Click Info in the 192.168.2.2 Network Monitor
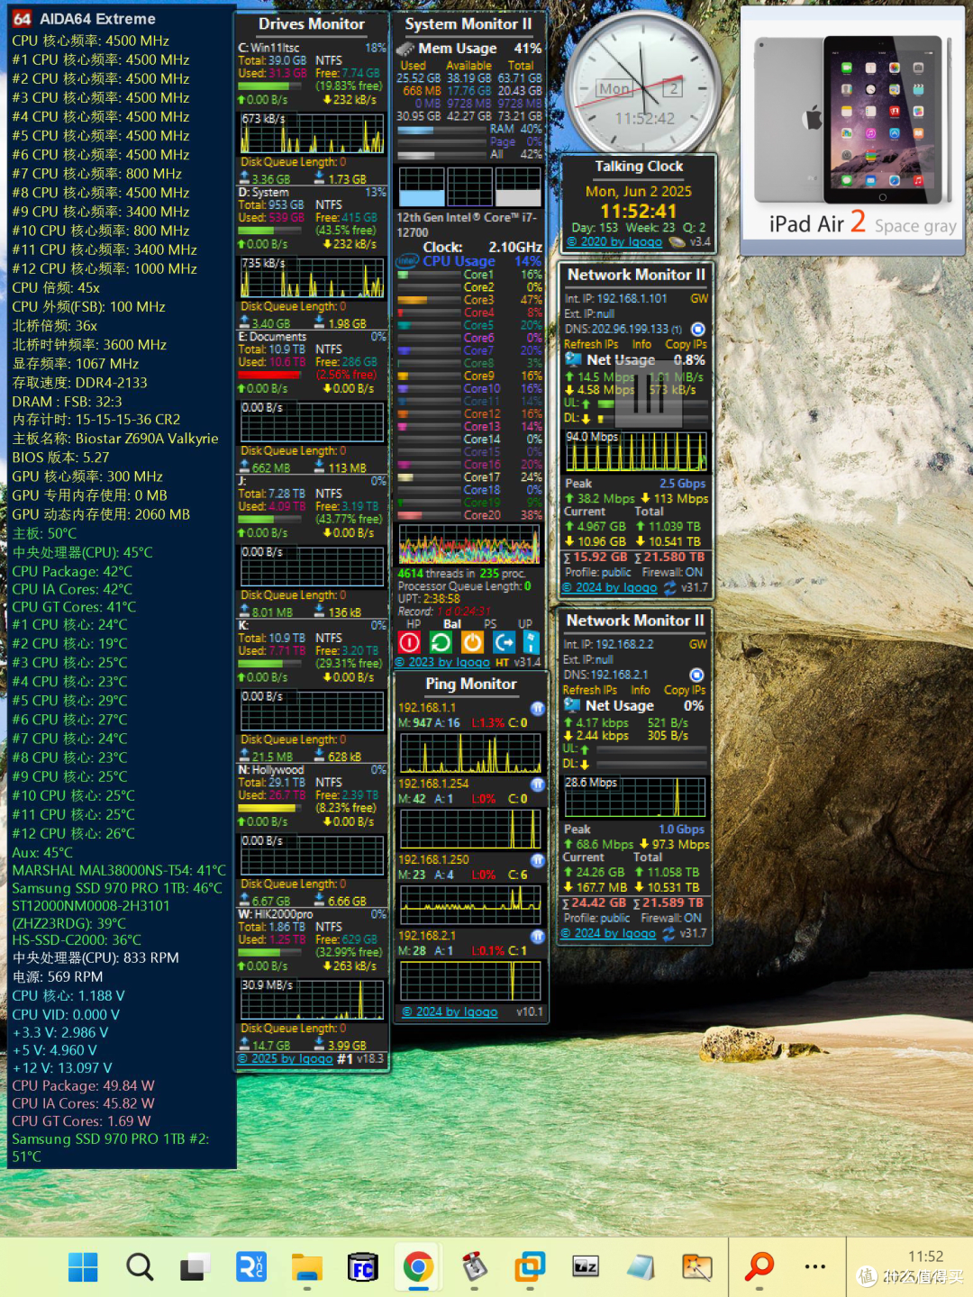The image size is (973, 1297). (x=641, y=690)
